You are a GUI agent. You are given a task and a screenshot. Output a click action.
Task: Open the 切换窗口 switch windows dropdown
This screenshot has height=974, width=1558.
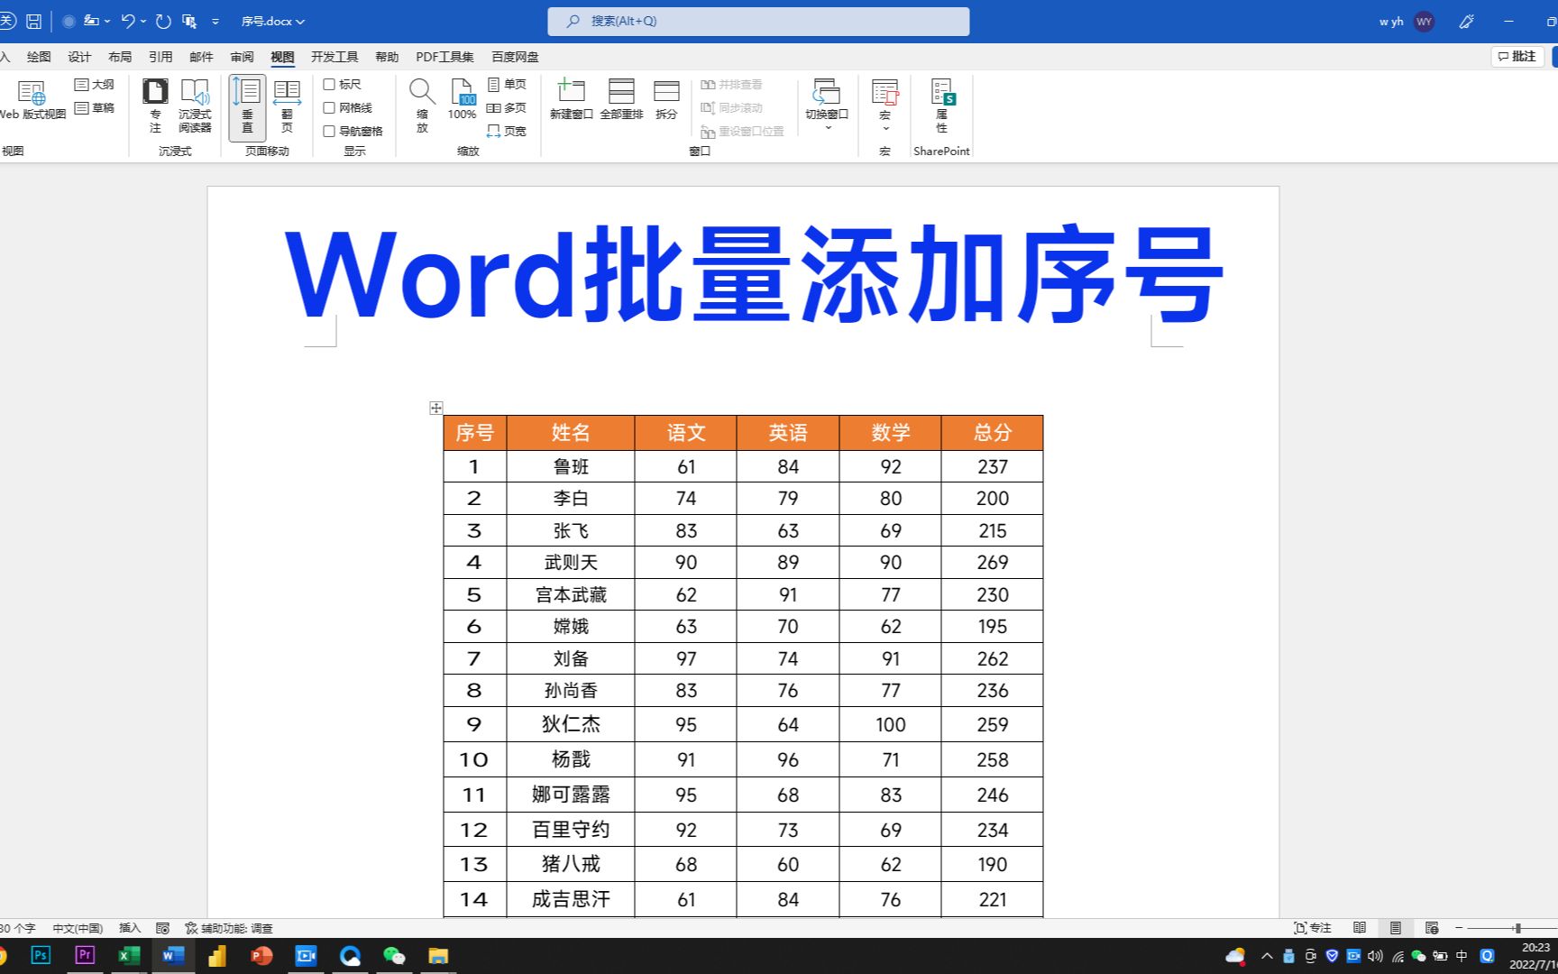(827, 105)
